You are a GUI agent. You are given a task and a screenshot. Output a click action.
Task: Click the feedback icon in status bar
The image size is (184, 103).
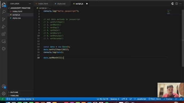(x=176, y=99)
